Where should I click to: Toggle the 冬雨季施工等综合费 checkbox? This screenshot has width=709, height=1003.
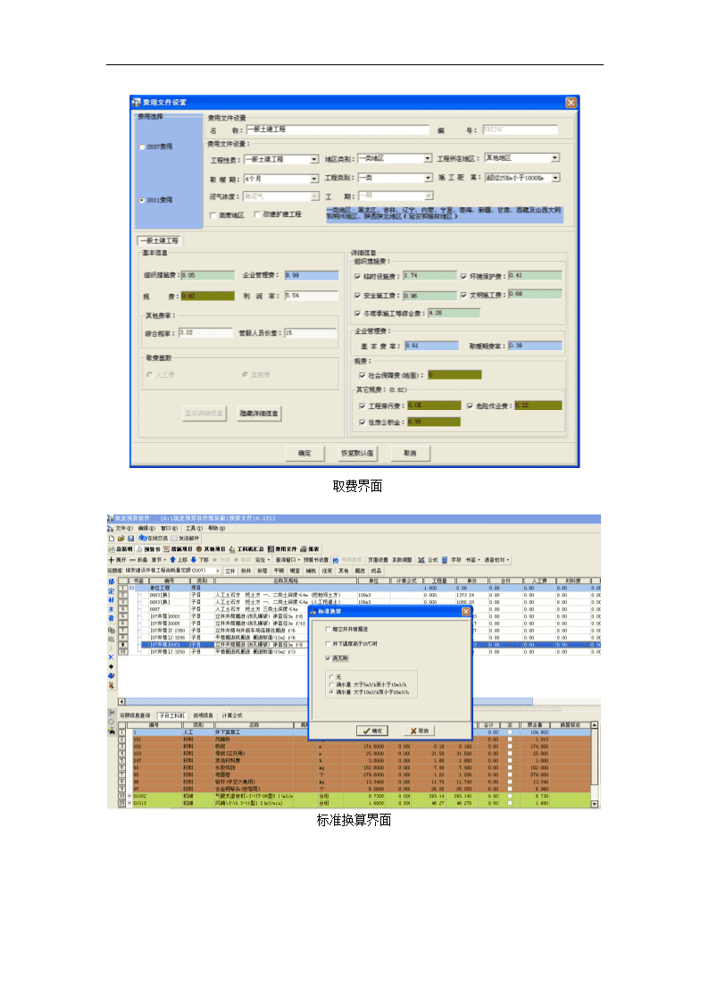pos(358,313)
